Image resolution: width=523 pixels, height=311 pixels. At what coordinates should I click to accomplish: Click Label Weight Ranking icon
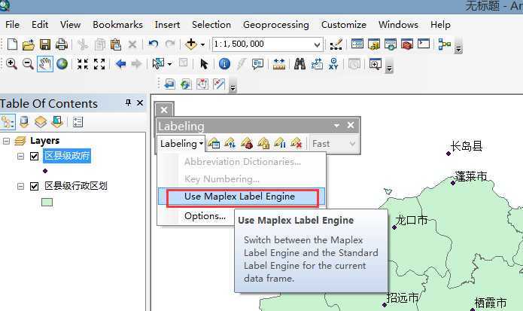[x=247, y=144]
